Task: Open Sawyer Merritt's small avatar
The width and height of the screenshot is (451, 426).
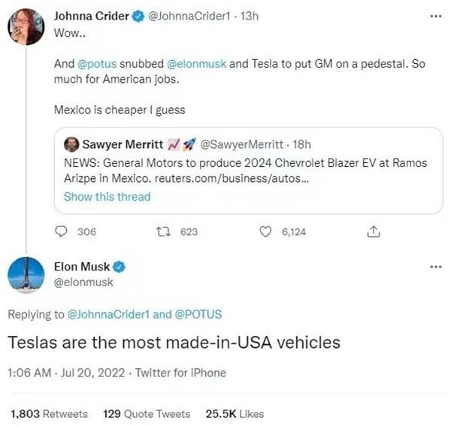Action: coord(71,144)
